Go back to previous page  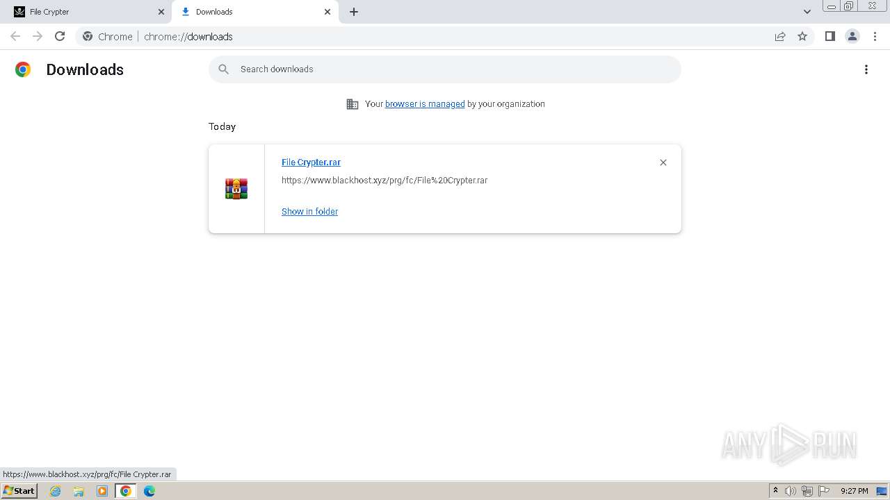pyautogui.click(x=15, y=36)
